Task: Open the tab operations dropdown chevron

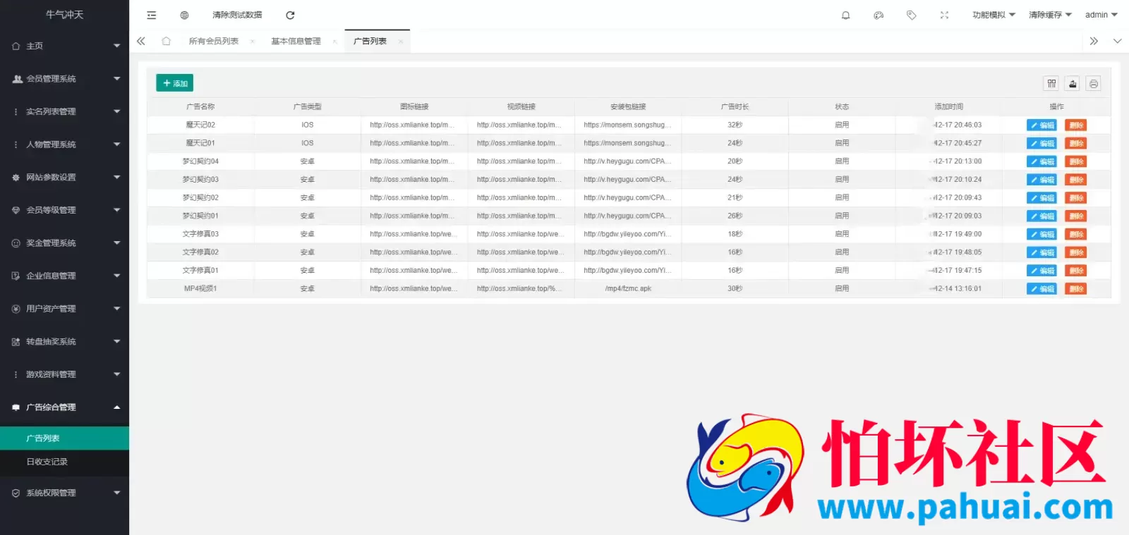Action: coord(1117,41)
